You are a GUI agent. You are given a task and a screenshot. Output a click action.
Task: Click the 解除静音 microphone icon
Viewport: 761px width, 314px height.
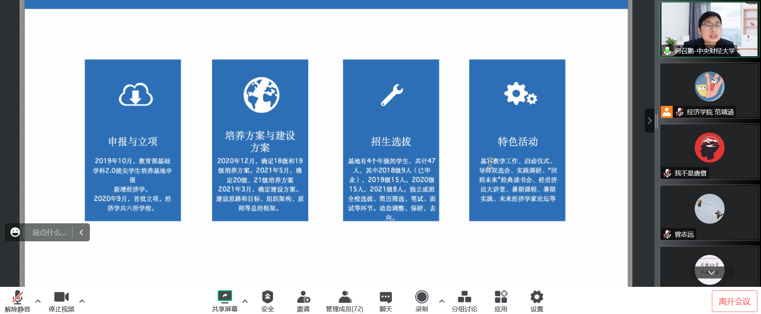(x=17, y=298)
